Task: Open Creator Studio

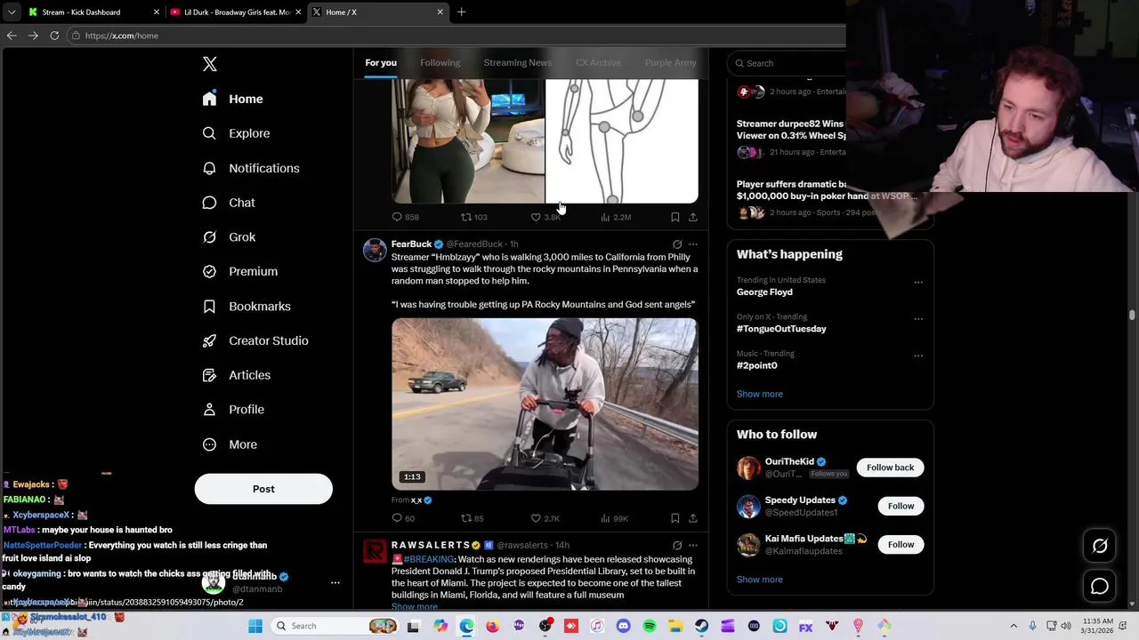Action: tap(255, 340)
